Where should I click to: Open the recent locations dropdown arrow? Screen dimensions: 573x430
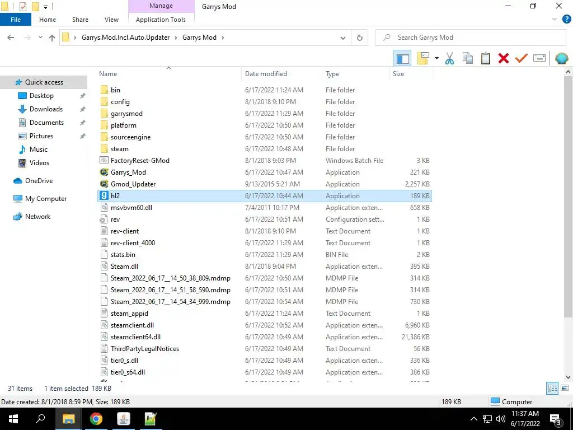click(40, 38)
